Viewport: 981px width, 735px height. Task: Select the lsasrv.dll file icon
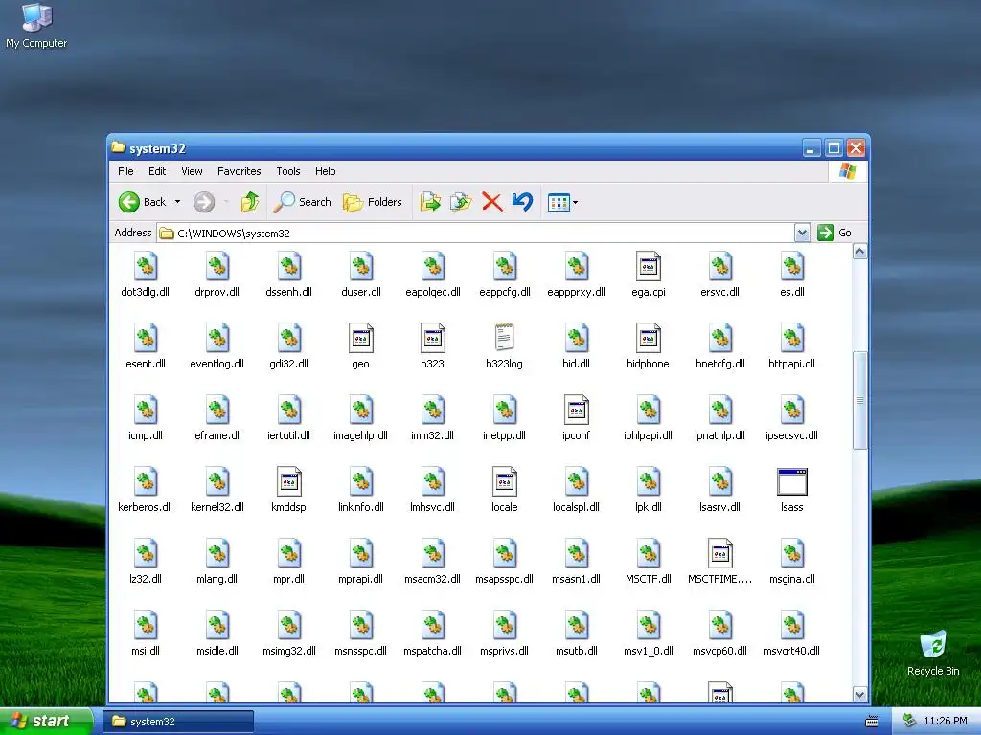pyautogui.click(x=720, y=482)
